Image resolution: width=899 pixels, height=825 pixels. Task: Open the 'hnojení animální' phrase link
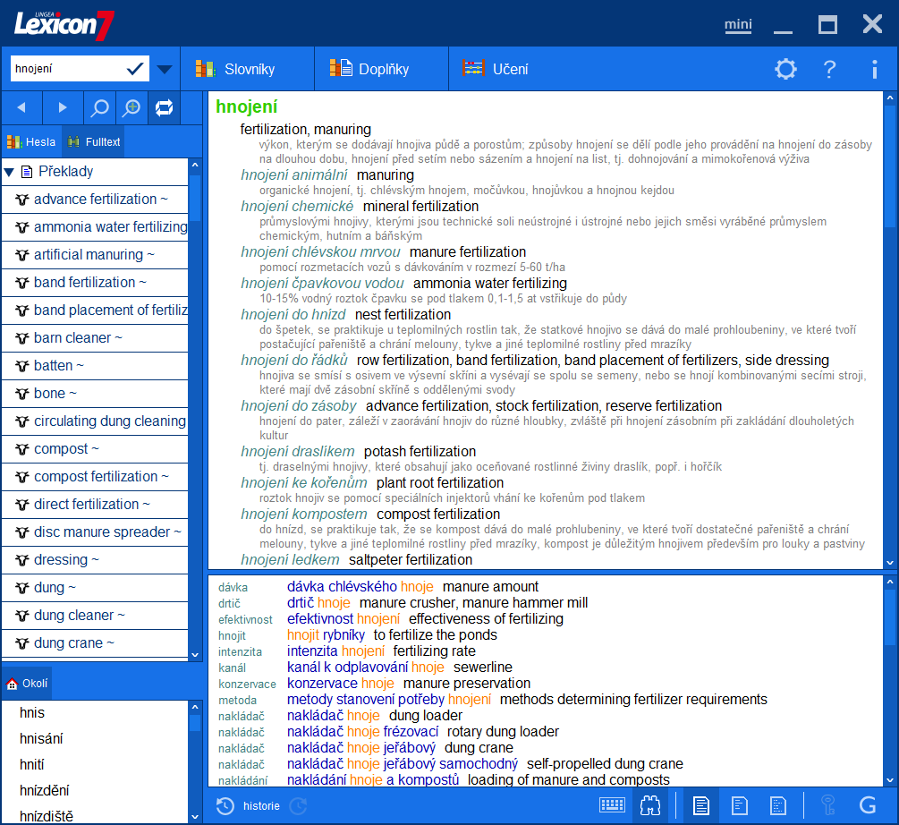[294, 174]
